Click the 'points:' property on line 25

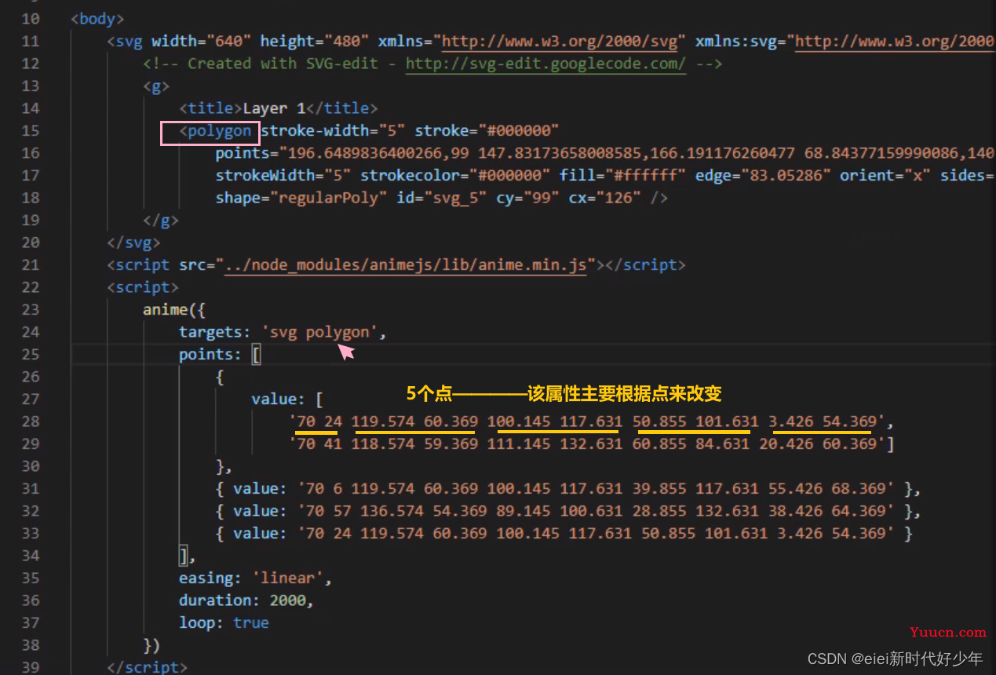point(210,355)
